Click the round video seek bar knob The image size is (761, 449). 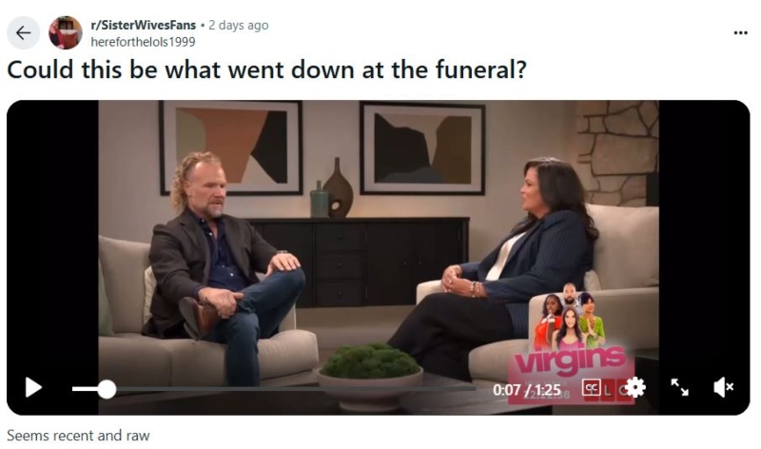[107, 389]
